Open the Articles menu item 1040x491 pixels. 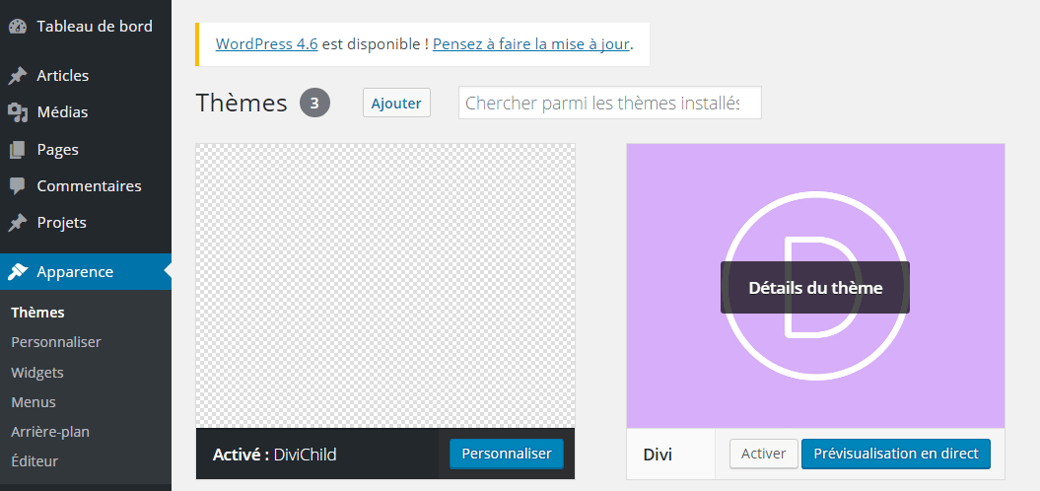pyautogui.click(x=86, y=76)
